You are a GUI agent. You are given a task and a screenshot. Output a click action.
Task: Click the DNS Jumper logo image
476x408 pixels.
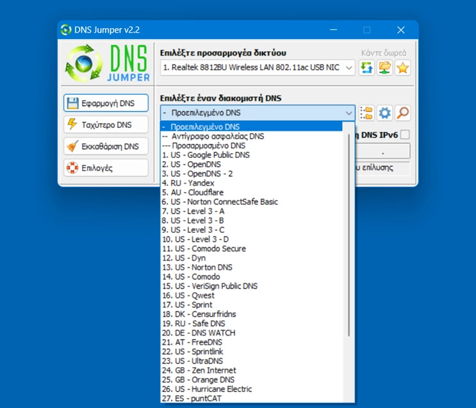click(108, 63)
